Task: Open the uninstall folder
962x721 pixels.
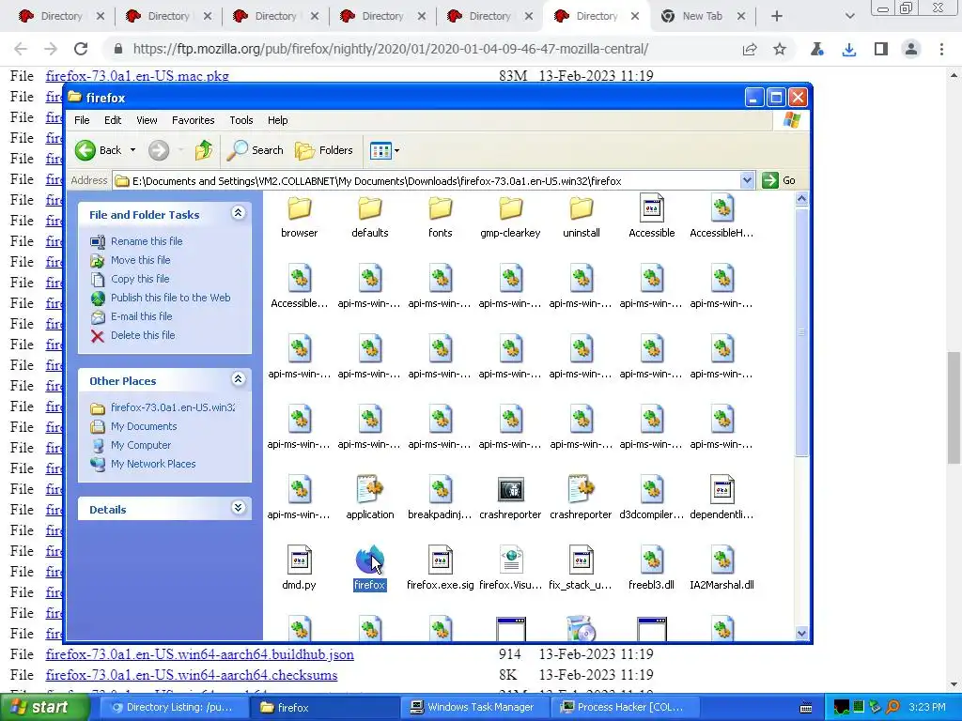Action: point(581,208)
